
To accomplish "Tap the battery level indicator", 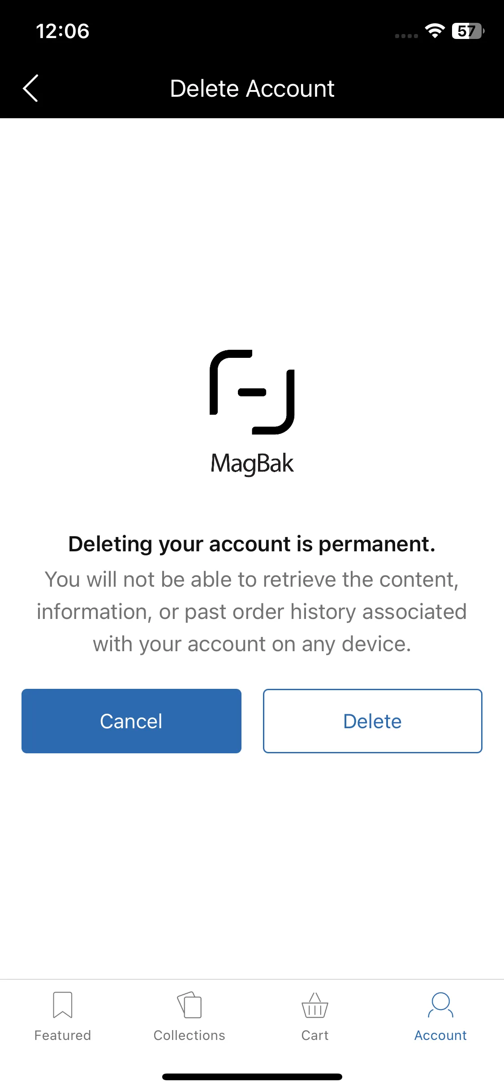I will tap(468, 31).
